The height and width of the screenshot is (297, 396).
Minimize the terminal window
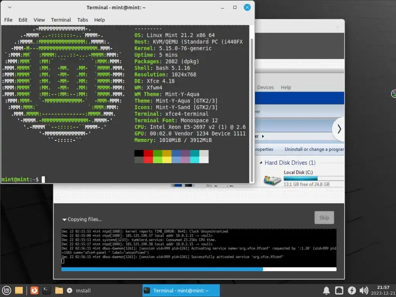[222, 8]
